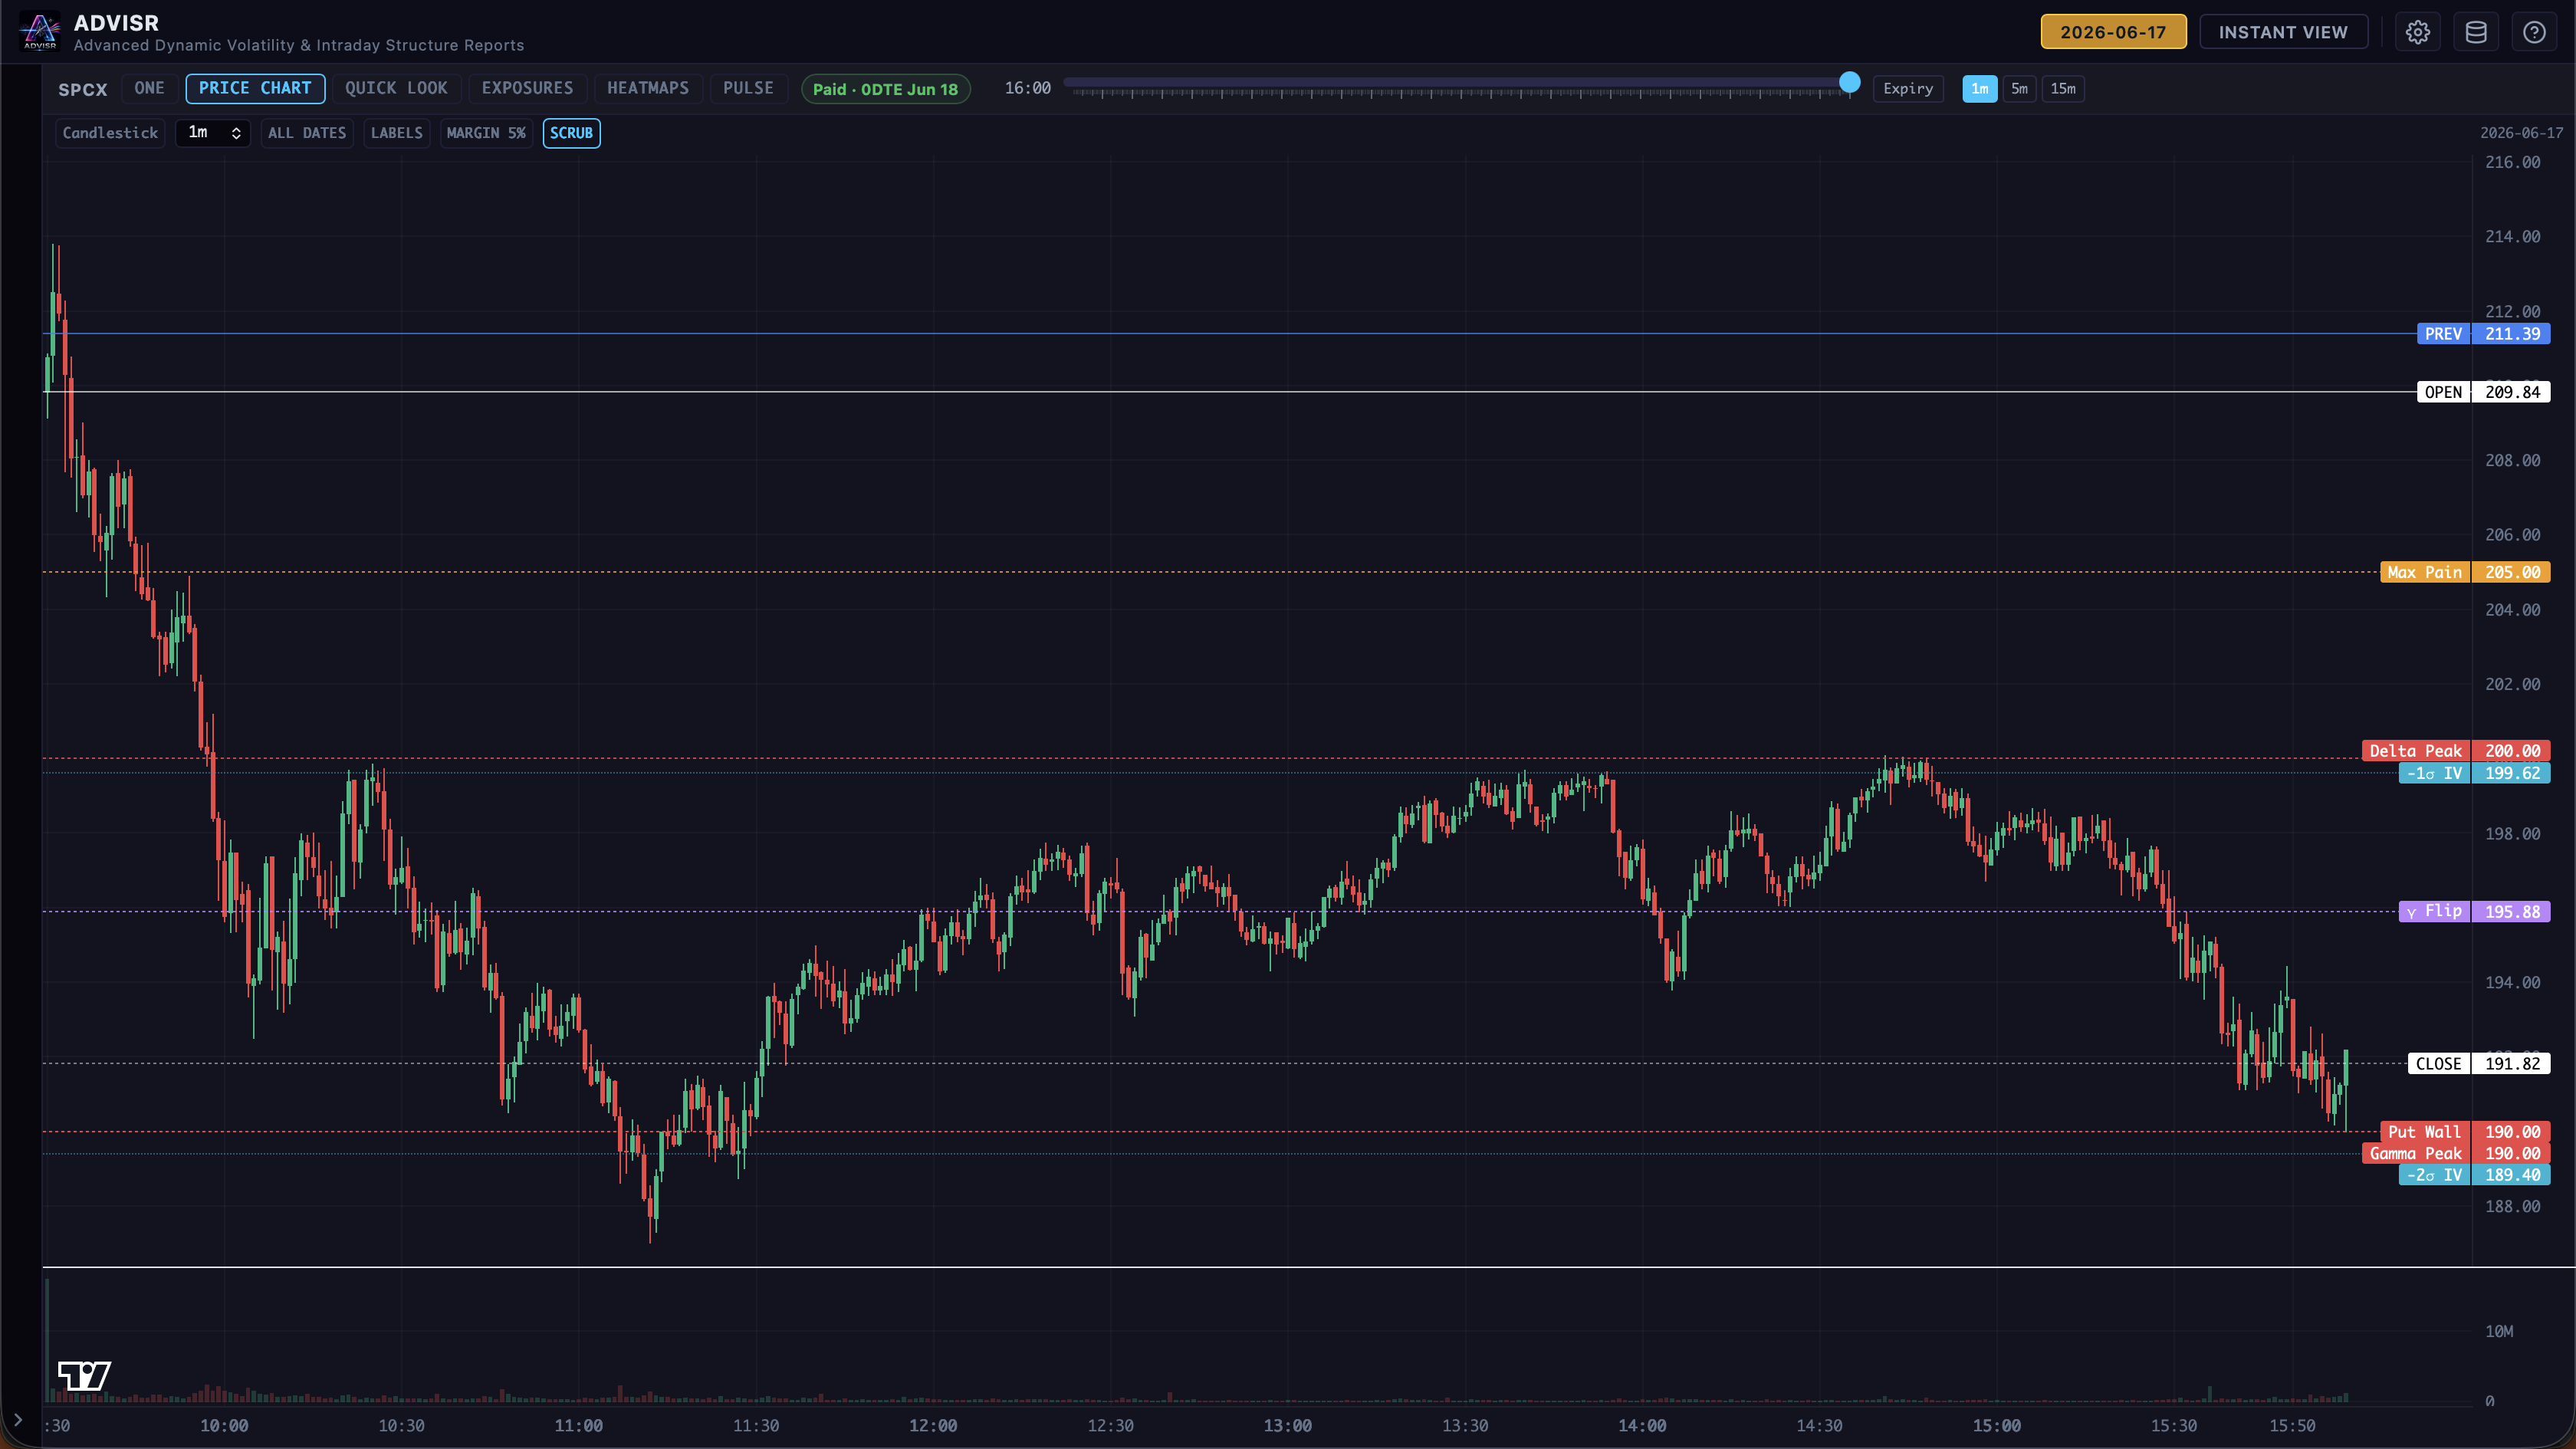Image resolution: width=2576 pixels, height=1449 pixels.
Task: Click the Put Wall 190.00 label
Action: pos(2465,1132)
